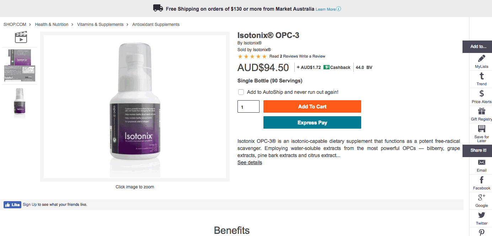
Task: Enable the Add to AutoShip checkbox
Action: tap(241, 92)
